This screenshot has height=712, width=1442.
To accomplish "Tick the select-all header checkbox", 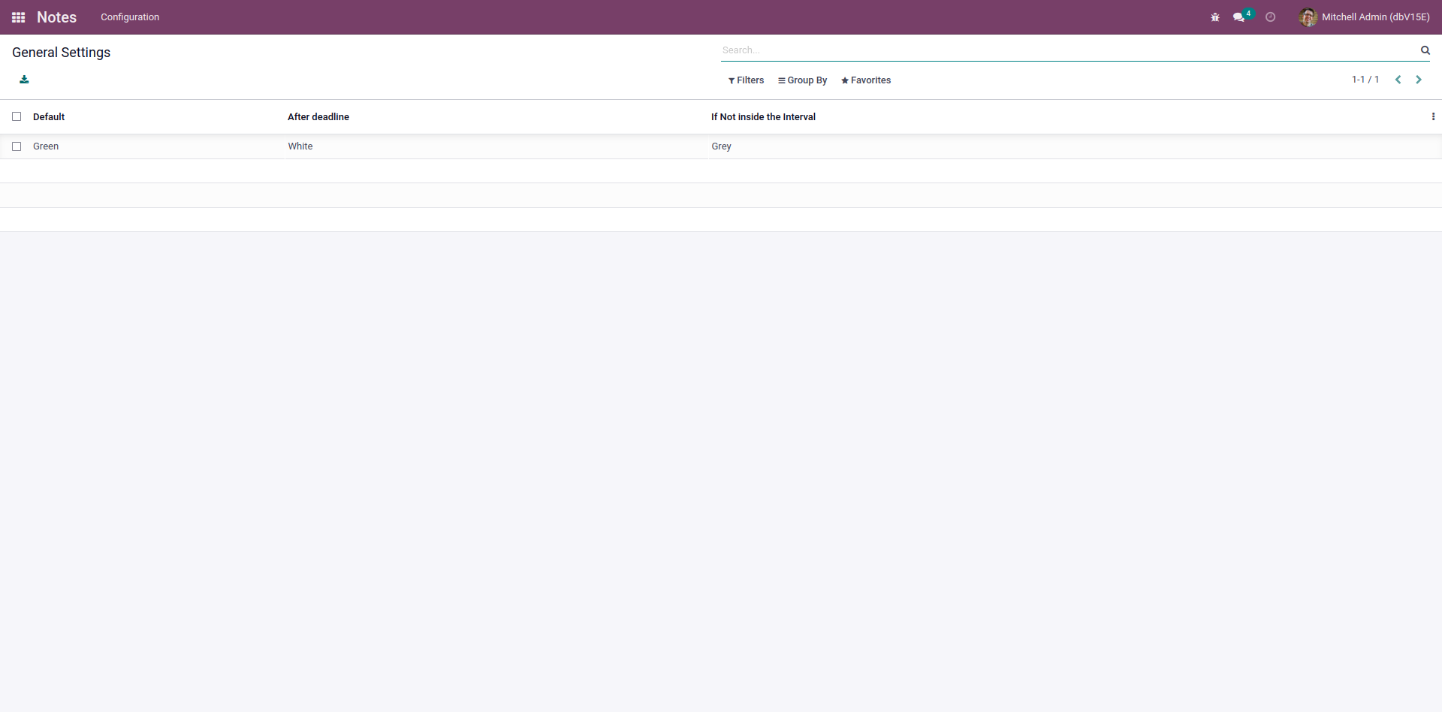I will pos(17,116).
